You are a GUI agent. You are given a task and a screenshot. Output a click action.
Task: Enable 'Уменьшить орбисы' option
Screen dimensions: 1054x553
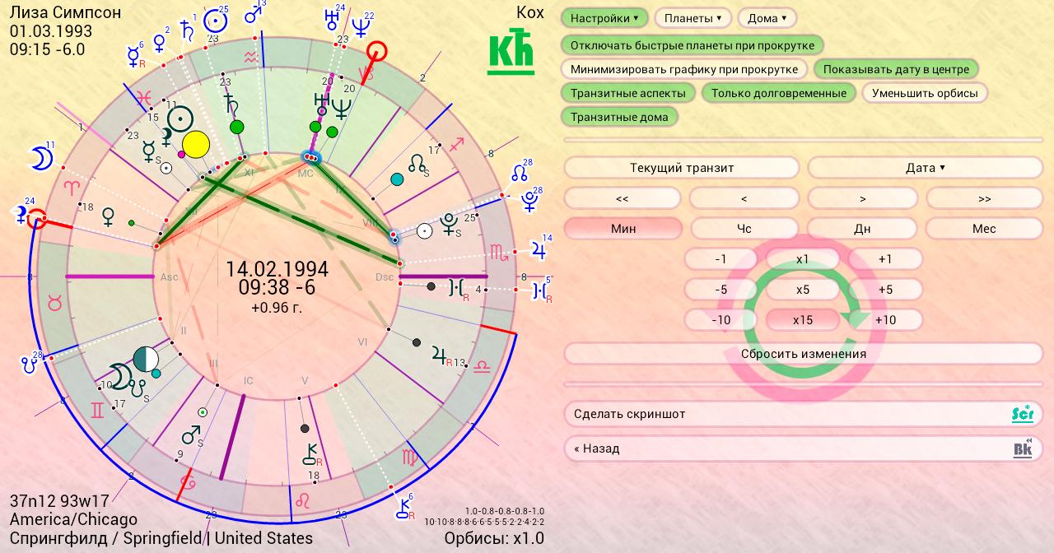click(924, 93)
